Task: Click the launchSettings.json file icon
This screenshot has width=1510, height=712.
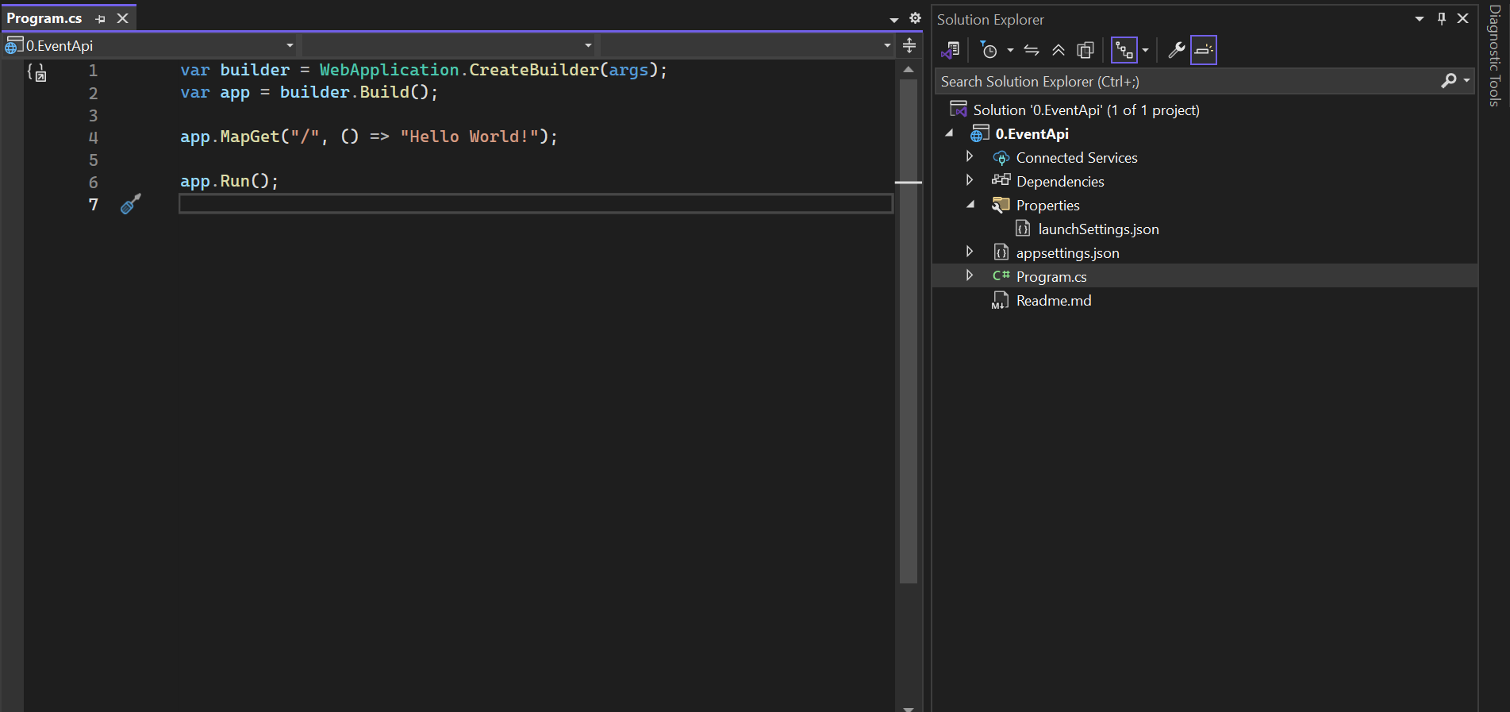Action: pyautogui.click(x=1023, y=229)
